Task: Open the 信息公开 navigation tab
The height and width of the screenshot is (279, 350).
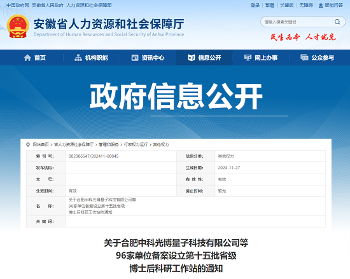Action: tap(204, 58)
